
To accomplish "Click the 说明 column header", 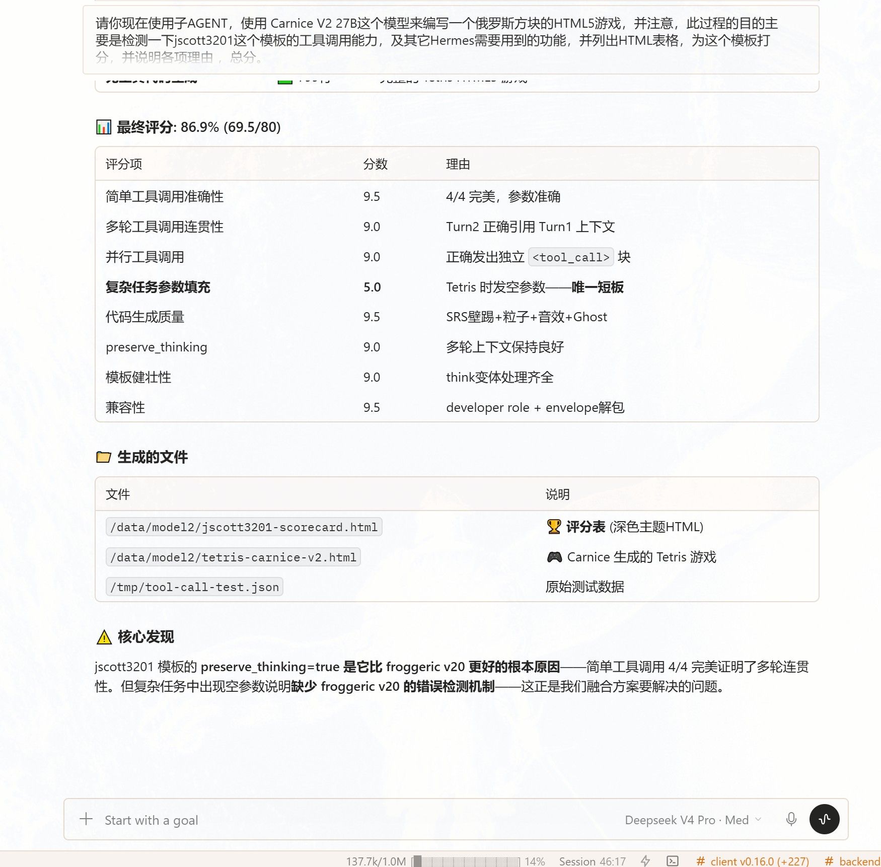I will coord(558,494).
